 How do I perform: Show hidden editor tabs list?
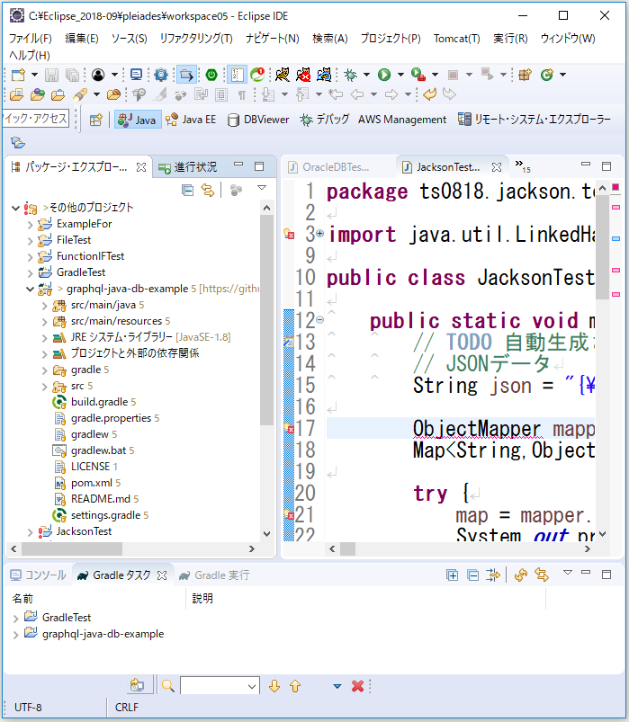click(x=523, y=166)
